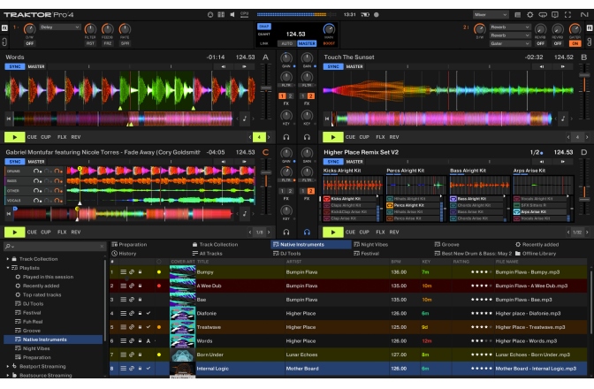Select Kicks Alright Kit sample cell
Viewport: 594px width, 389px height.
(350, 198)
